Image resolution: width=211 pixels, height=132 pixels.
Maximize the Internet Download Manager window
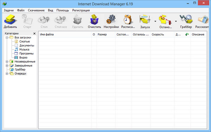194,3
